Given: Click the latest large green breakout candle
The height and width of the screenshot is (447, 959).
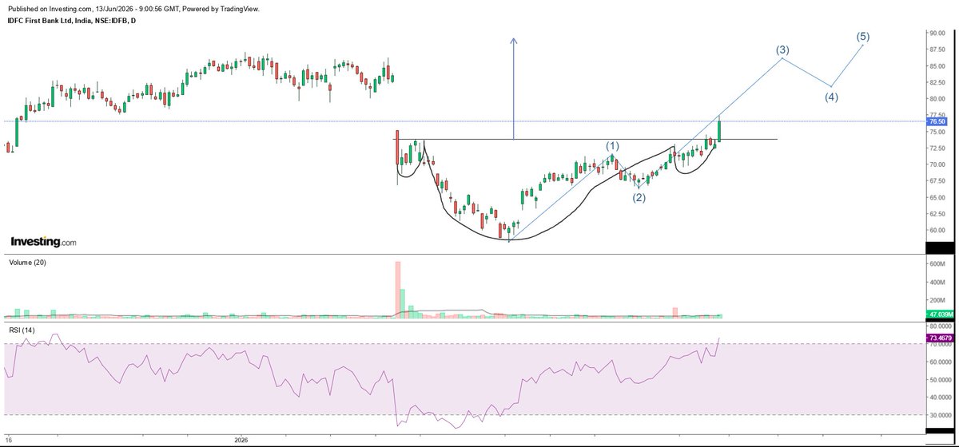Looking at the screenshot, I should tap(720, 131).
